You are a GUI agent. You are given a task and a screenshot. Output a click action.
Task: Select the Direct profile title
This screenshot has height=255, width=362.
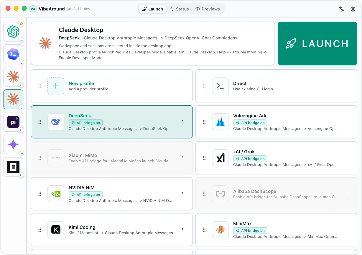(x=240, y=84)
